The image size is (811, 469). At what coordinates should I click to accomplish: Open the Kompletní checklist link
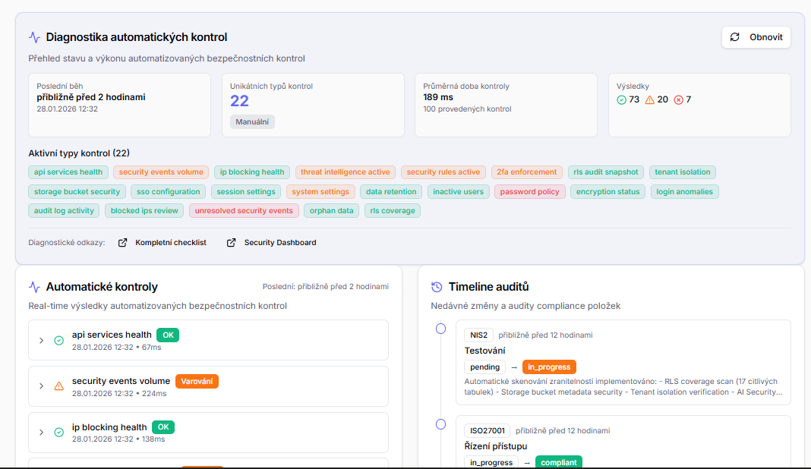[171, 243]
